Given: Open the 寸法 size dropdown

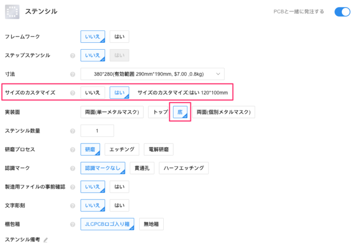Looking at the screenshot, I should [x=152, y=74].
